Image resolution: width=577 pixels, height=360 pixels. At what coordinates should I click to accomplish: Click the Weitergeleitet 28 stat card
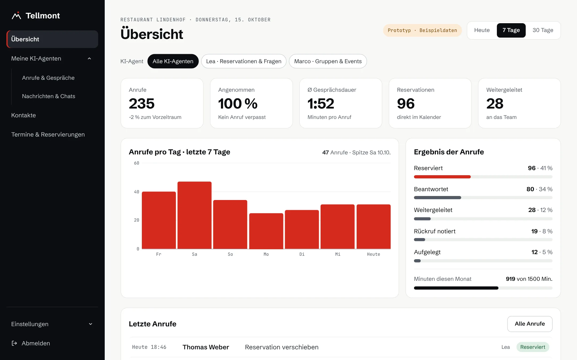(519, 103)
